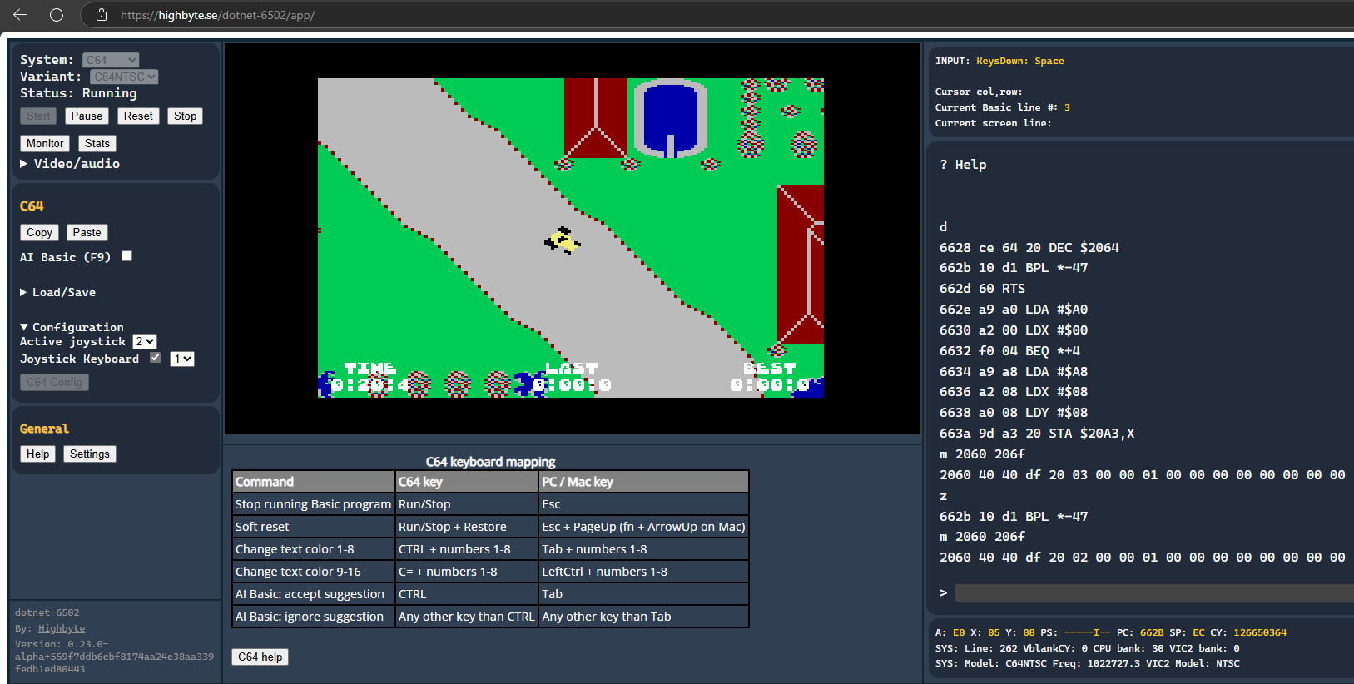The image size is (1354, 684).
Task: Open the Highbyte author link
Action: [x=62, y=628]
